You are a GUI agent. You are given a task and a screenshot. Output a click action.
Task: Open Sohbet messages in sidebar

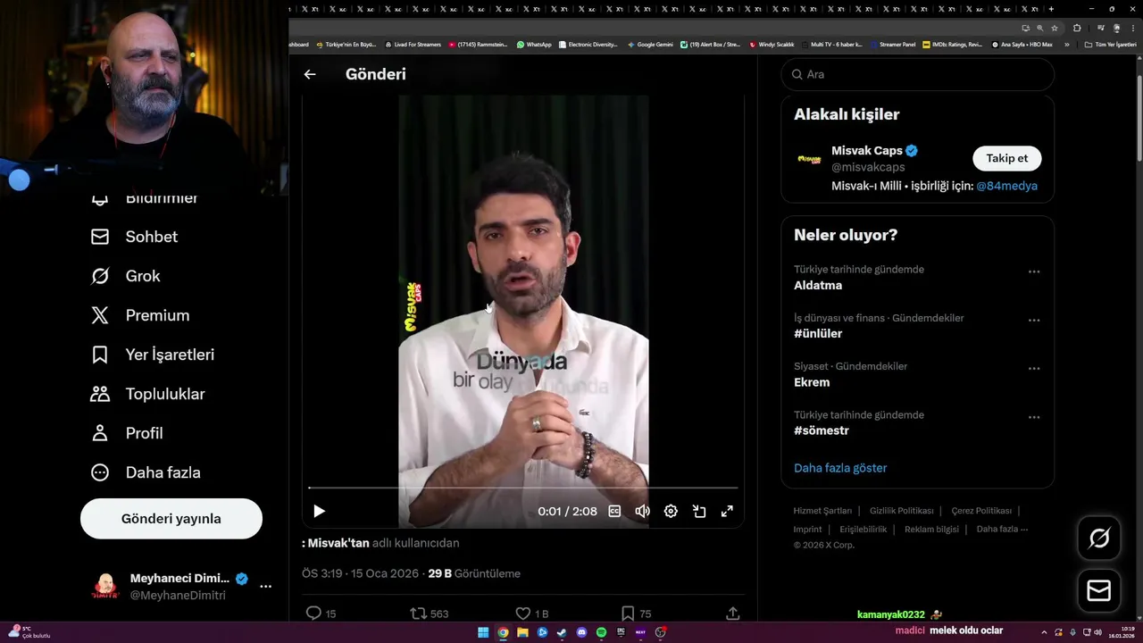(134, 237)
